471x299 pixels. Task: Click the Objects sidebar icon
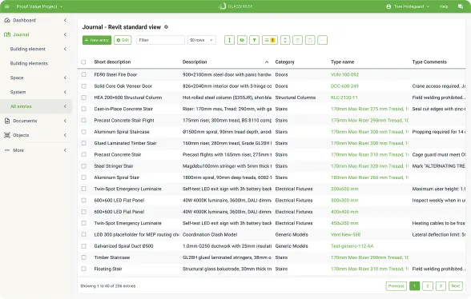coord(7,135)
